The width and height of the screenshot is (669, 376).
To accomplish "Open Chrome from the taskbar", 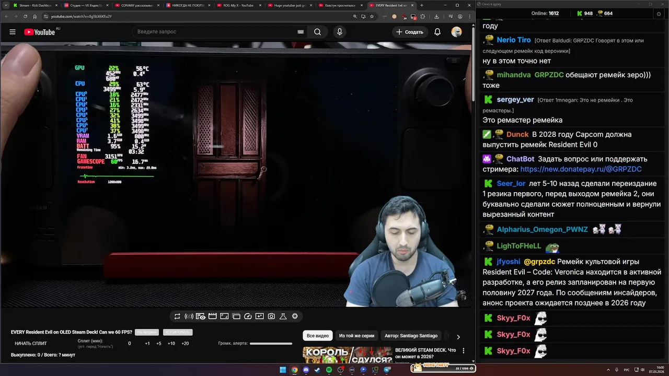I will [294, 370].
